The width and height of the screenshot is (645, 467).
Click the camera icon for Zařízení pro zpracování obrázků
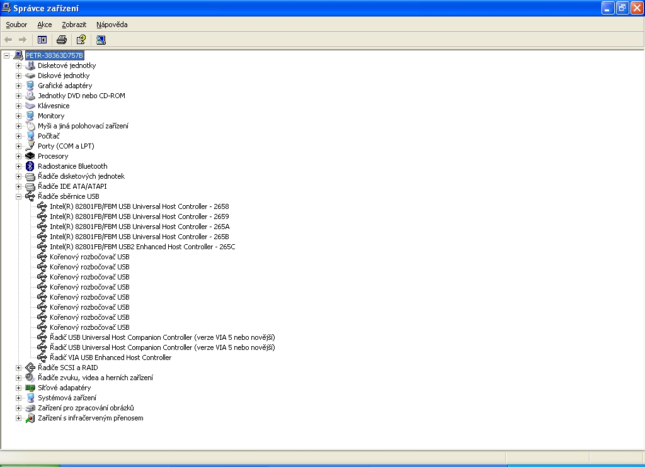30,408
